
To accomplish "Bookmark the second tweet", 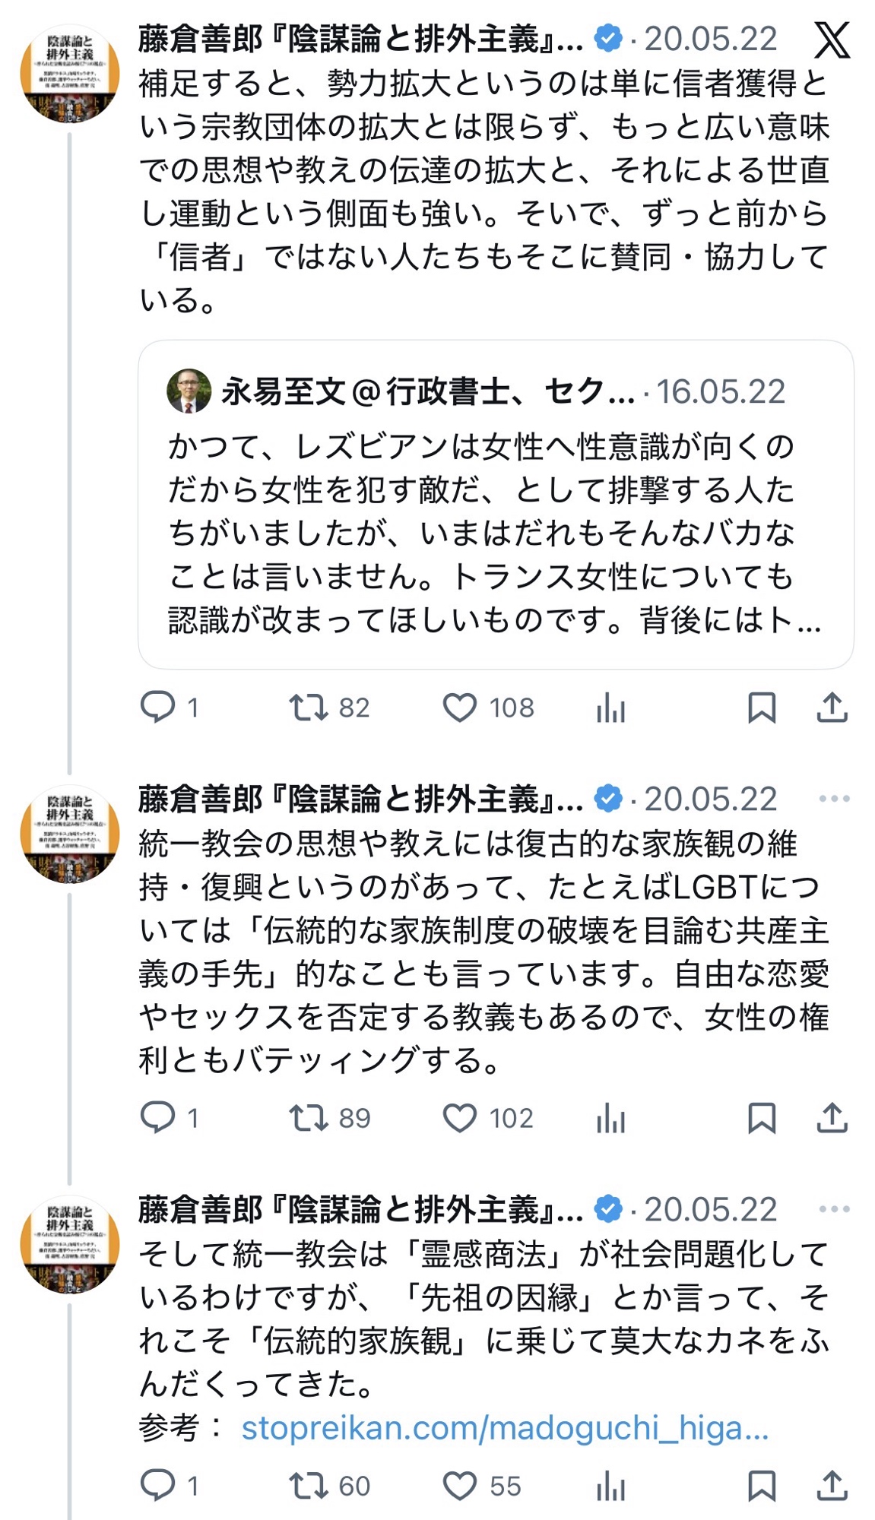I will (x=762, y=1118).
